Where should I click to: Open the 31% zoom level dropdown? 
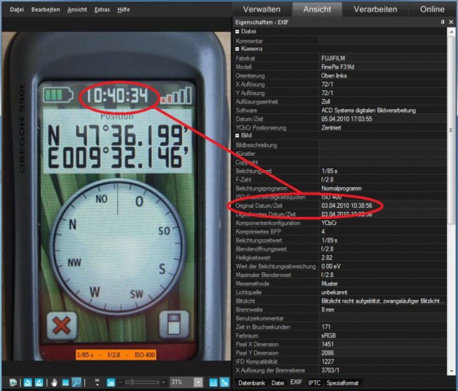pyautogui.click(x=198, y=383)
